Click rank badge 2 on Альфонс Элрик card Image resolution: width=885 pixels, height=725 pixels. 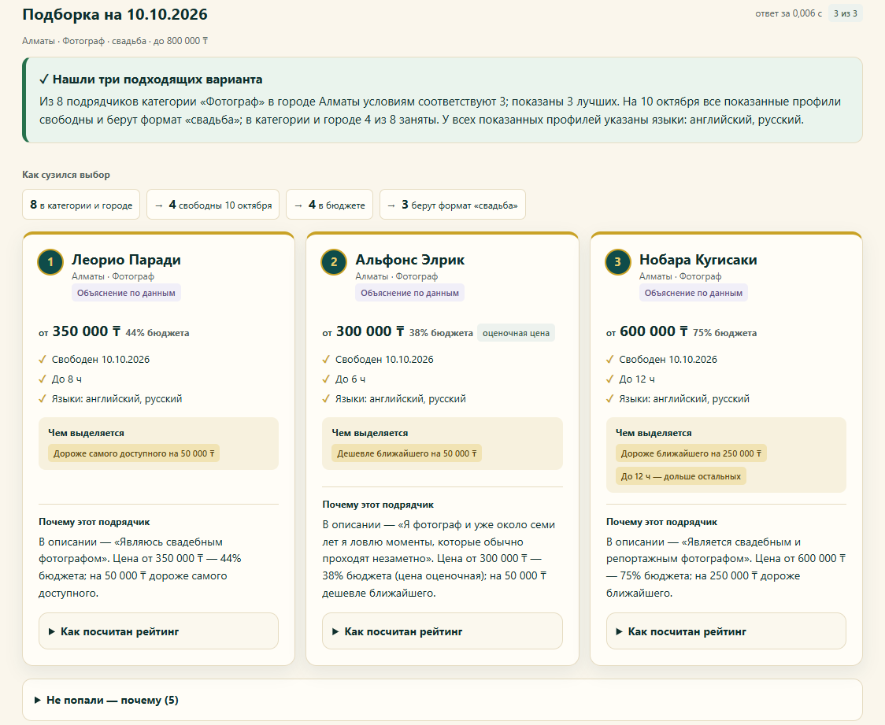334,262
